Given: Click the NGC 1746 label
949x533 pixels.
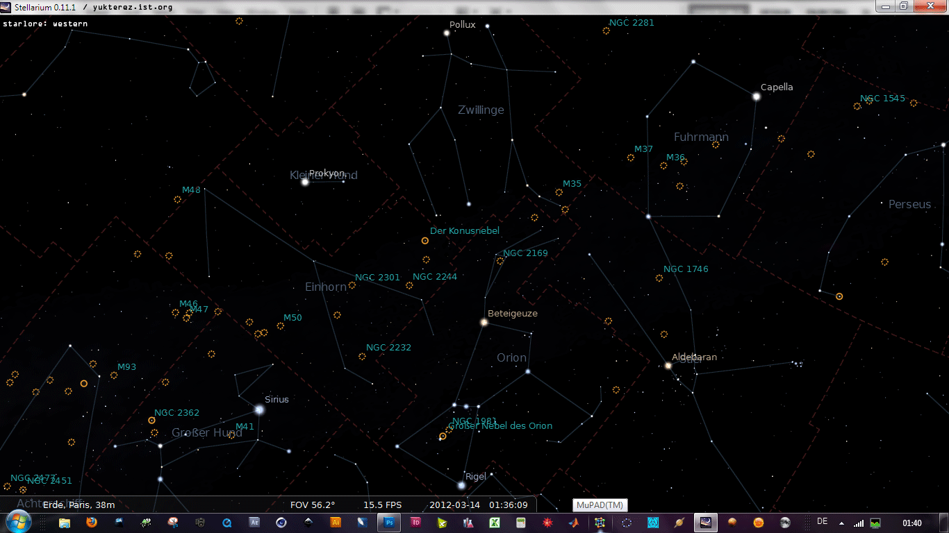Looking at the screenshot, I should [x=686, y=269].
